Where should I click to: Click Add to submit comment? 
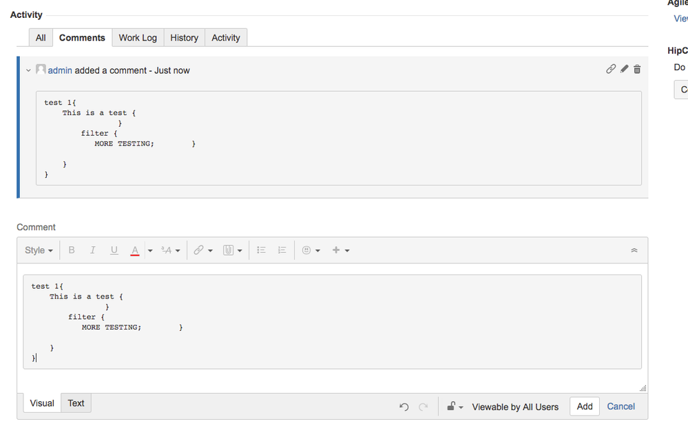click(x=585, y=406)
